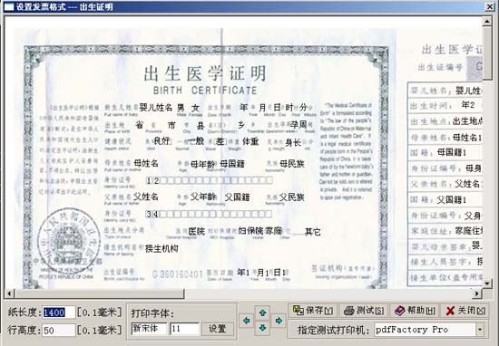499x346 pixels.
Task: Click the 行高度 input field
Action: pos(59,331)
